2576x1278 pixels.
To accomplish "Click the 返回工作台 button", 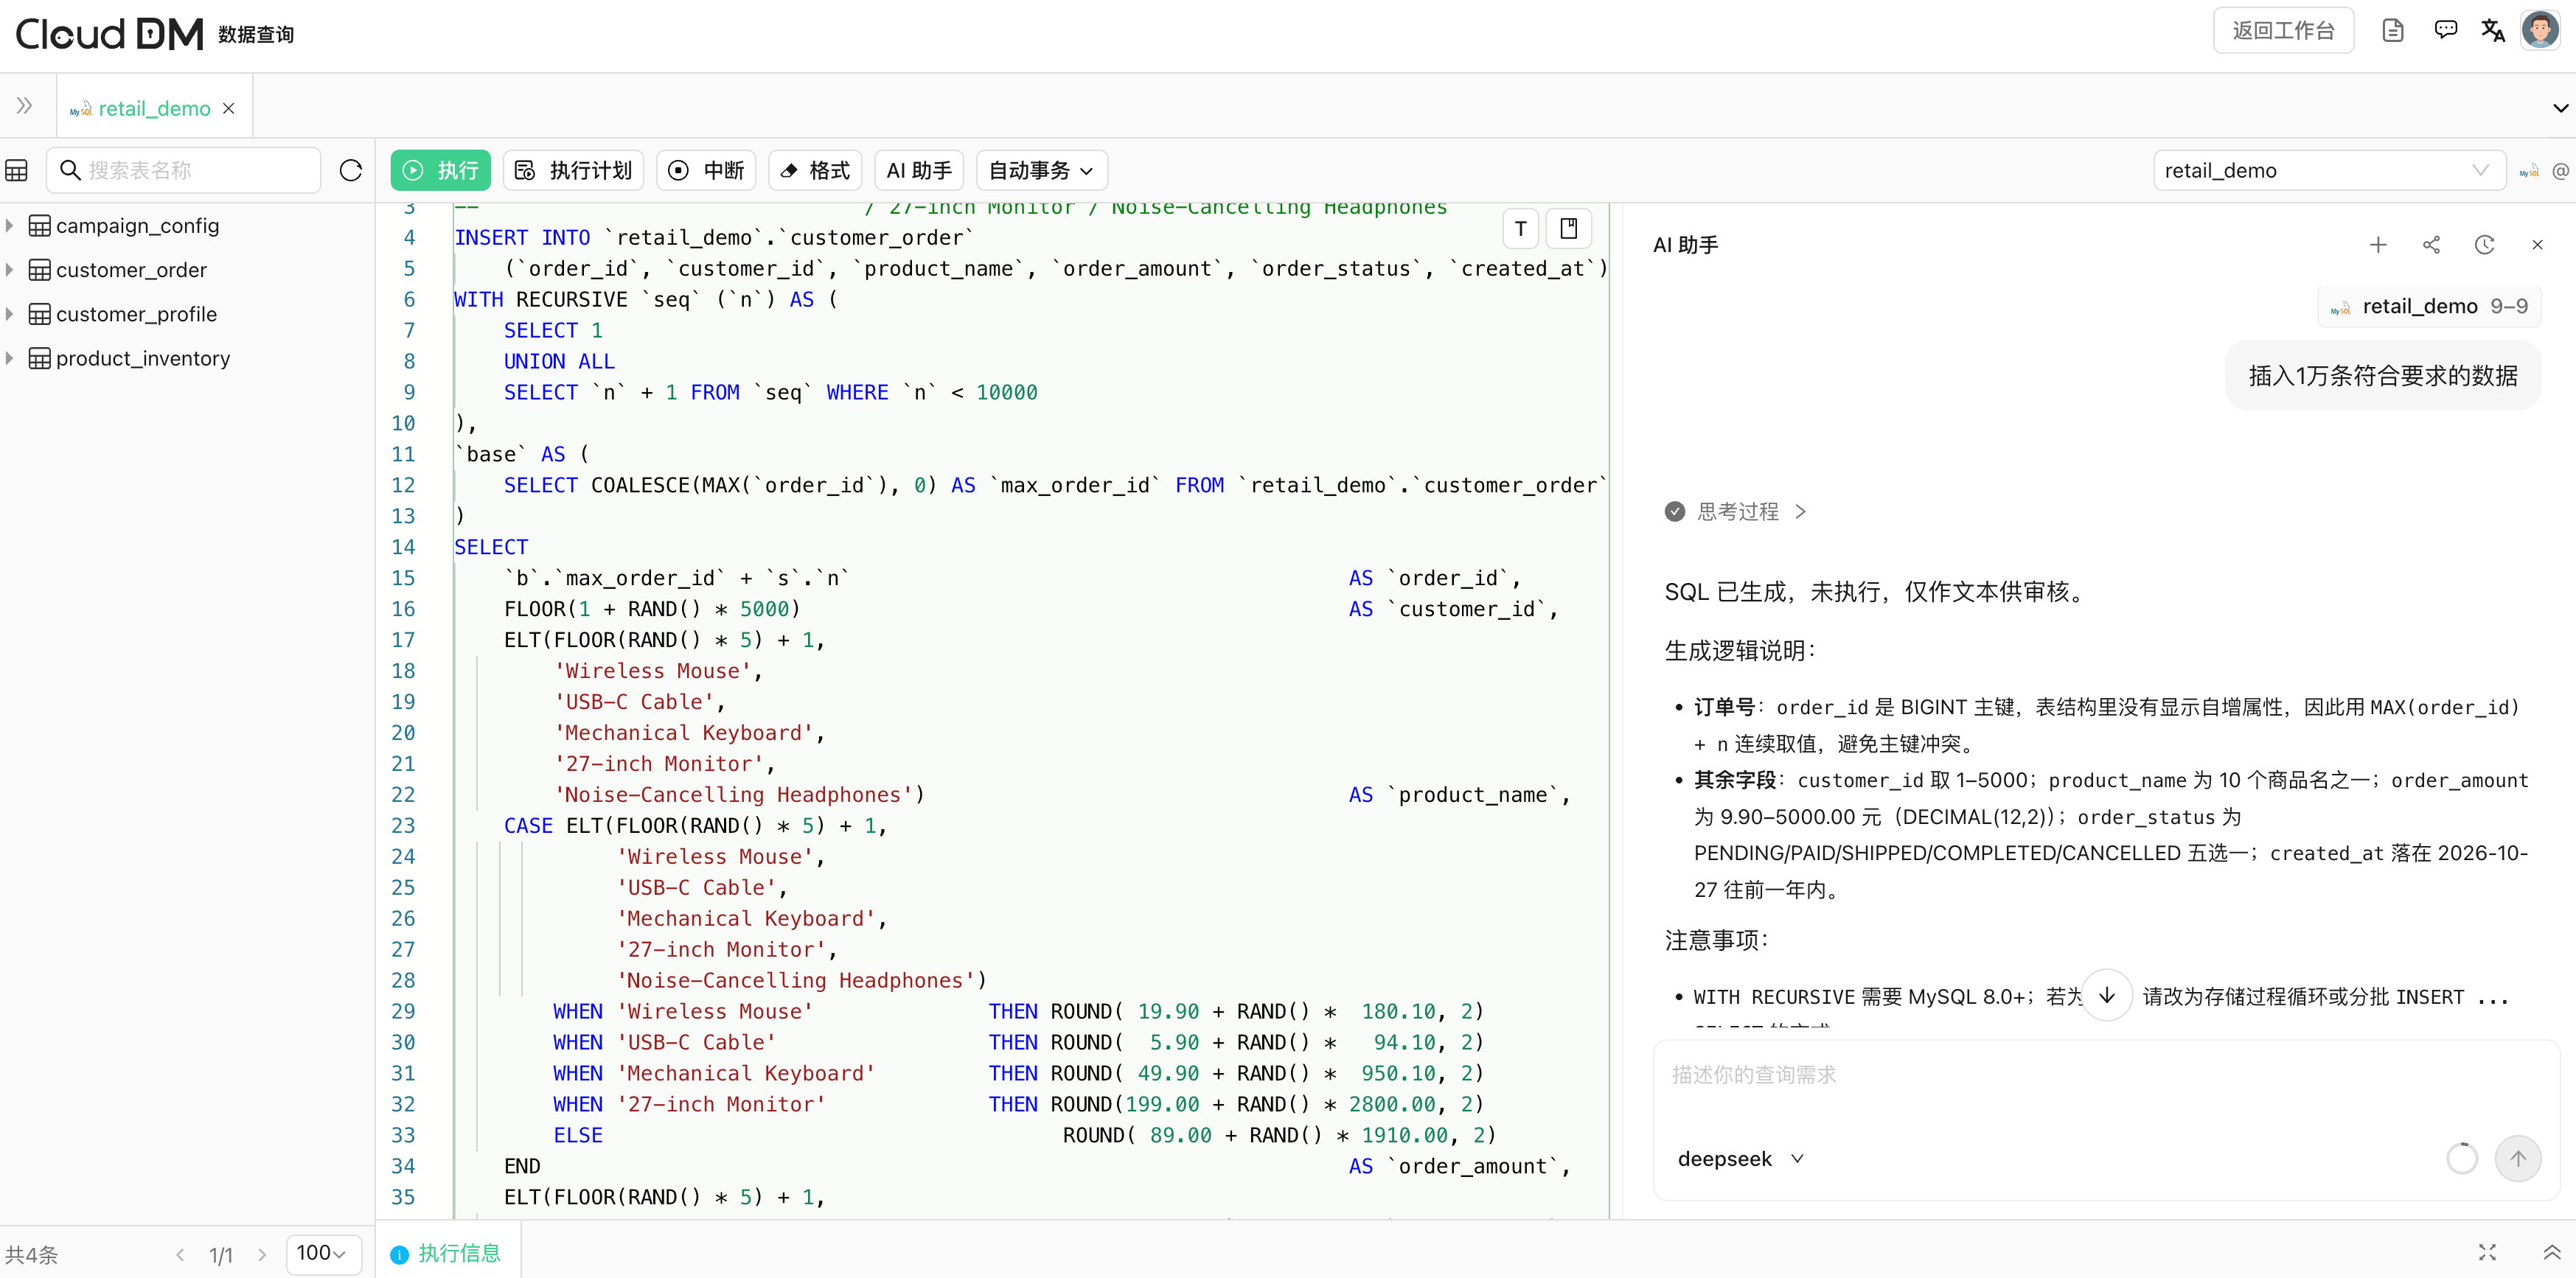I will pyautogui.click(x=2283, y=31).
